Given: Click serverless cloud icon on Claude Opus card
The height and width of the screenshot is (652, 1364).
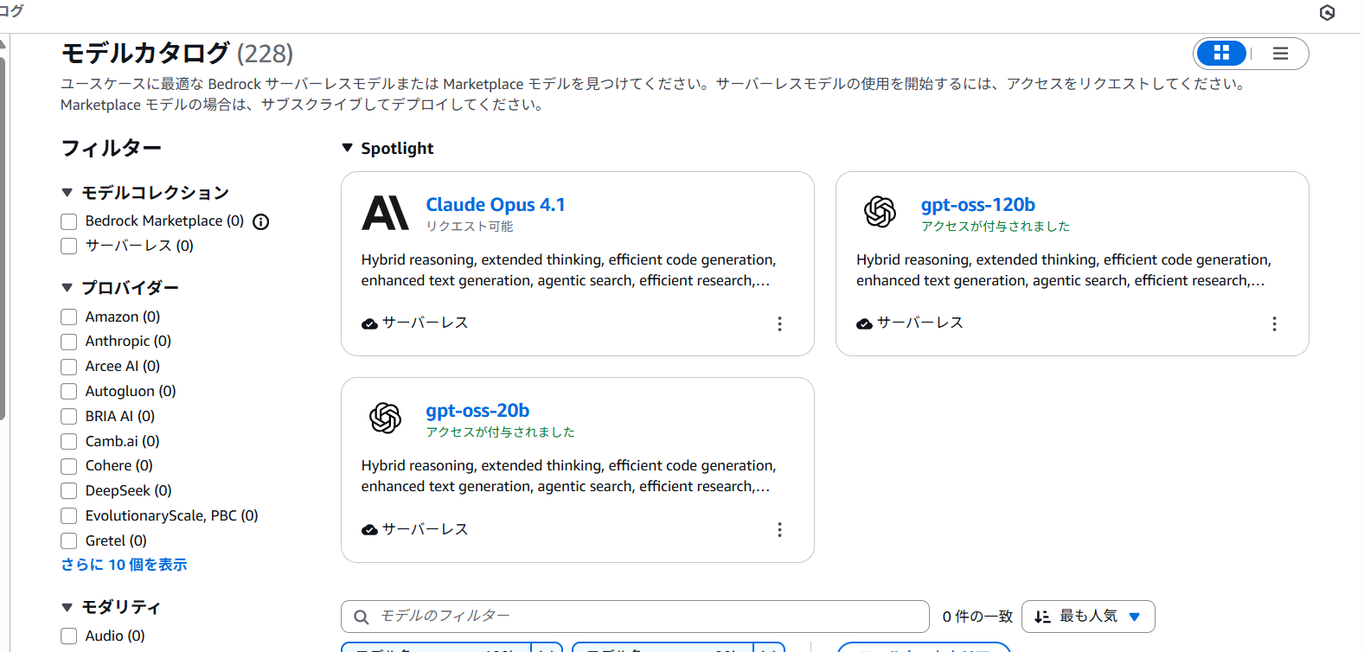Looking at the screenshot, I should click(x=369, y=323).
